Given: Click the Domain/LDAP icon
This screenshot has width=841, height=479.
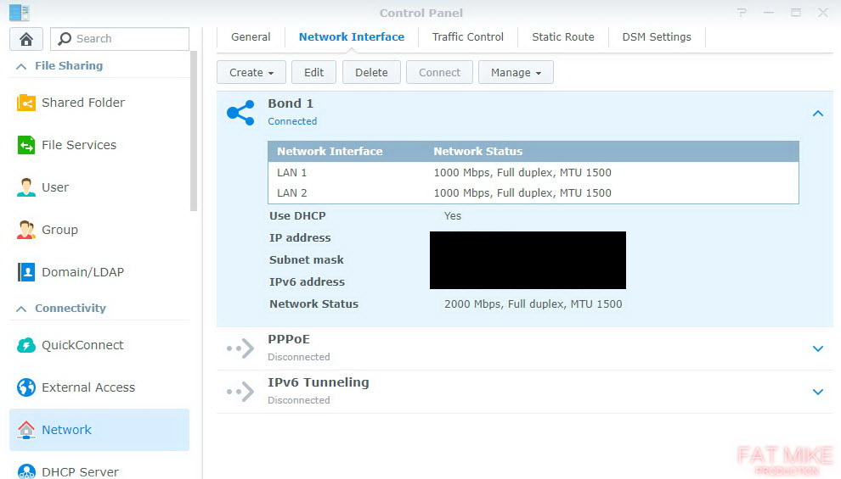Looking at the screenshot, I should [x=26, y=272].
